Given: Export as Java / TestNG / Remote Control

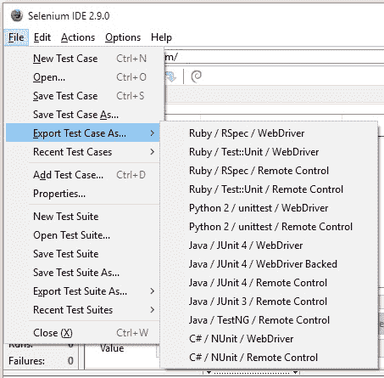Looking at the screenshot, I should [269, 320].
